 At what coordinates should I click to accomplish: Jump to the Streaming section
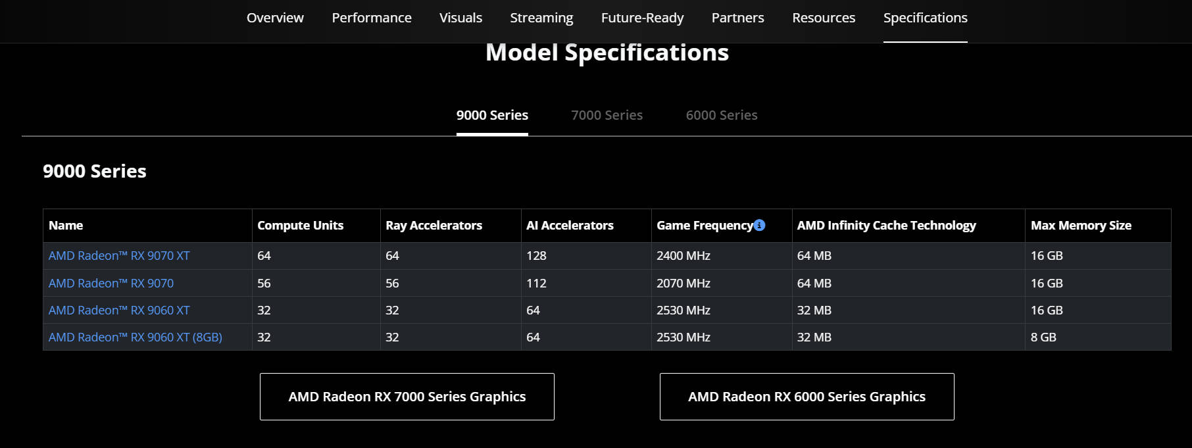[541, 18]
